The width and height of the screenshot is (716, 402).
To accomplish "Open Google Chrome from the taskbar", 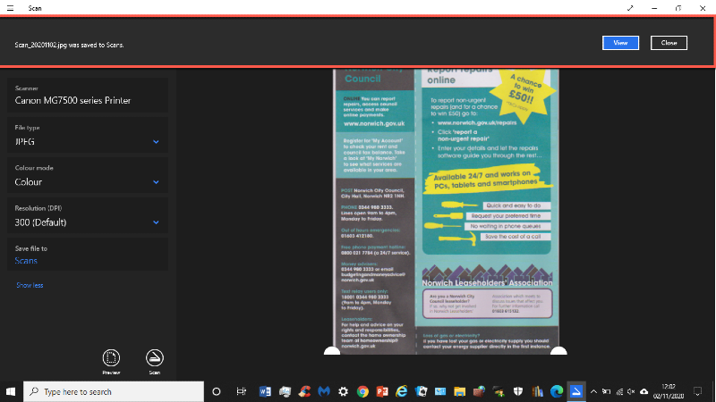I will [362, 391].
